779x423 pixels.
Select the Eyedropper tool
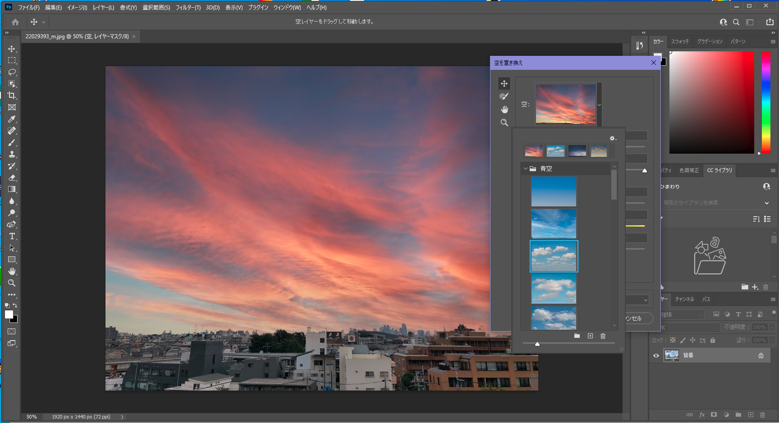click(12, 119)
